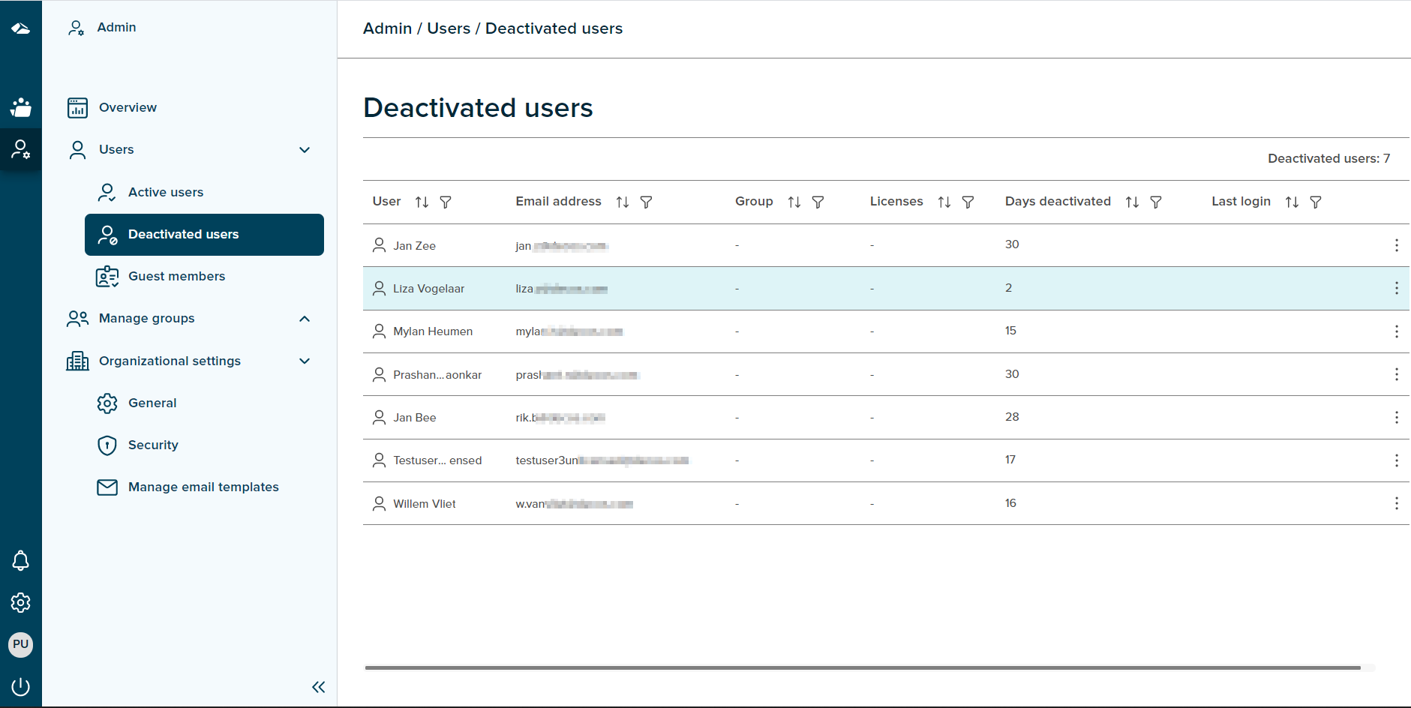Click Deactivated users: 7 count
This screenshot has height=708, width=1411.
click(x=1328, y=158)
